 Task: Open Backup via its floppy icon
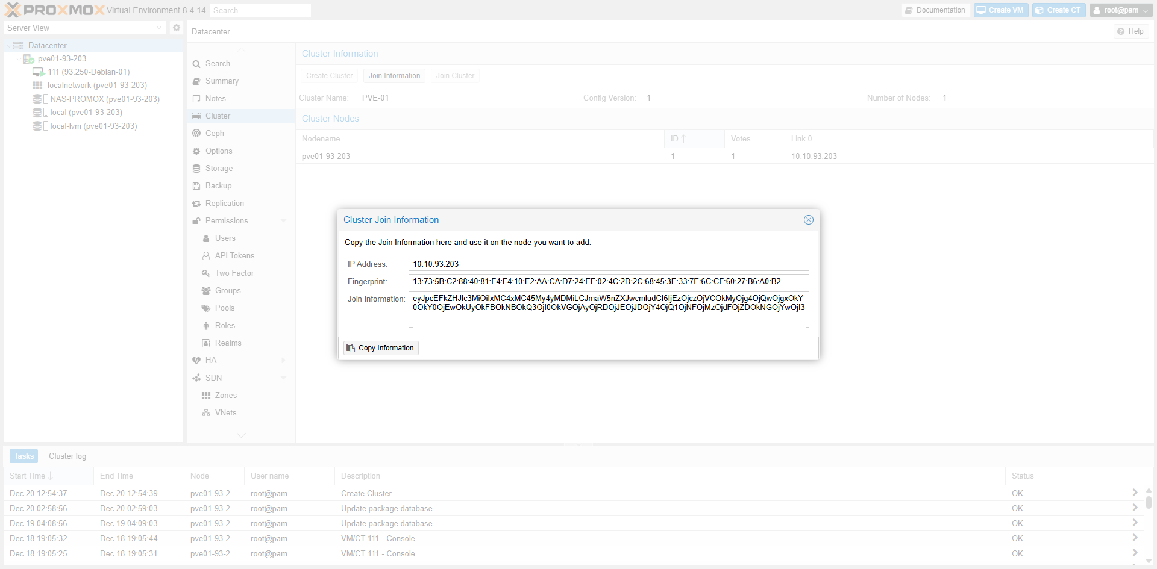point(196,186)
